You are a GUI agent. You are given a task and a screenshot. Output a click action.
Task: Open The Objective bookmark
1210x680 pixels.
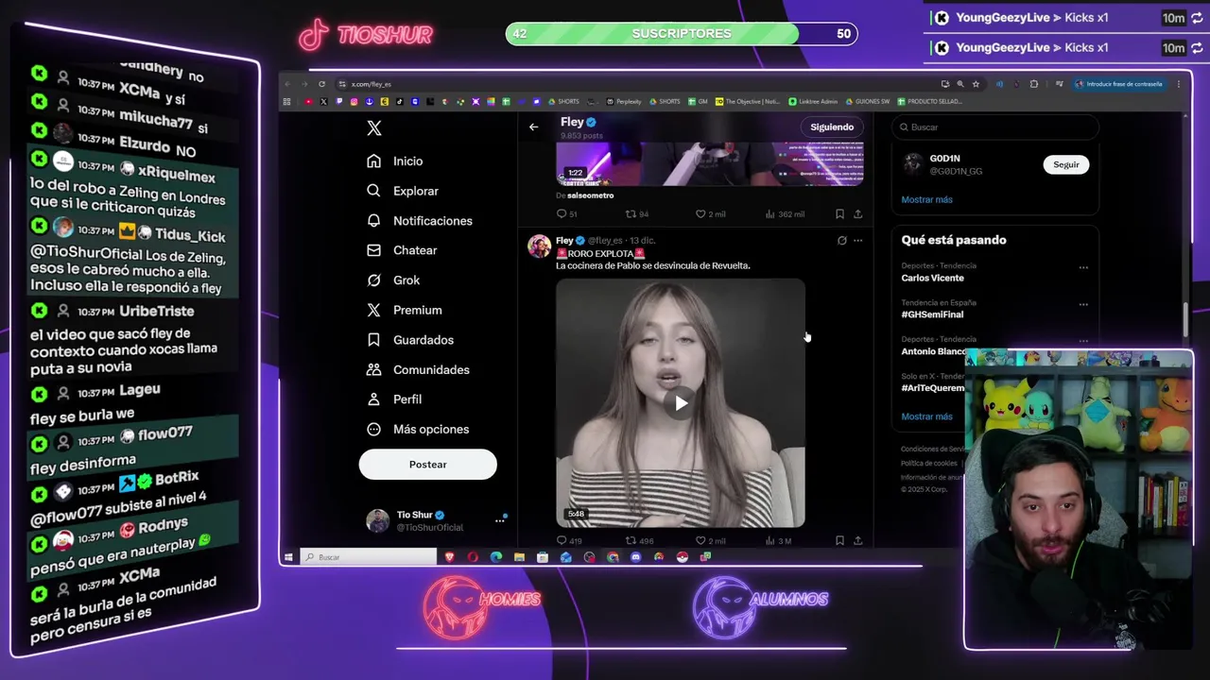pos(748,101)
